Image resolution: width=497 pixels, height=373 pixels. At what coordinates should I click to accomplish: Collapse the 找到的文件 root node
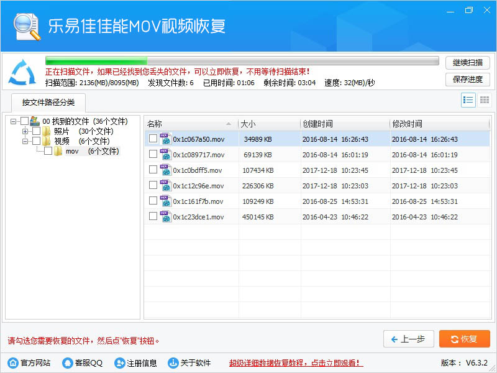[x=14, y=121]
